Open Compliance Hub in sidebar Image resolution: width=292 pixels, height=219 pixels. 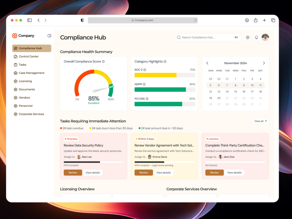pyautogui.click(x=32, y=48)
